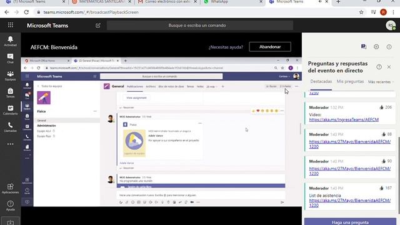This screenshot has height=225, width=400.
Task: Open Ayuda in the left sidebar
Action: click(10, 206)
